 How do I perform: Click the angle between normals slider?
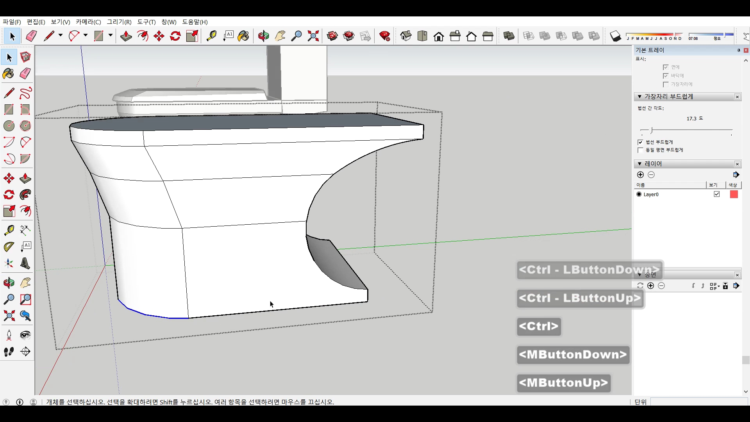coord(652,130)
